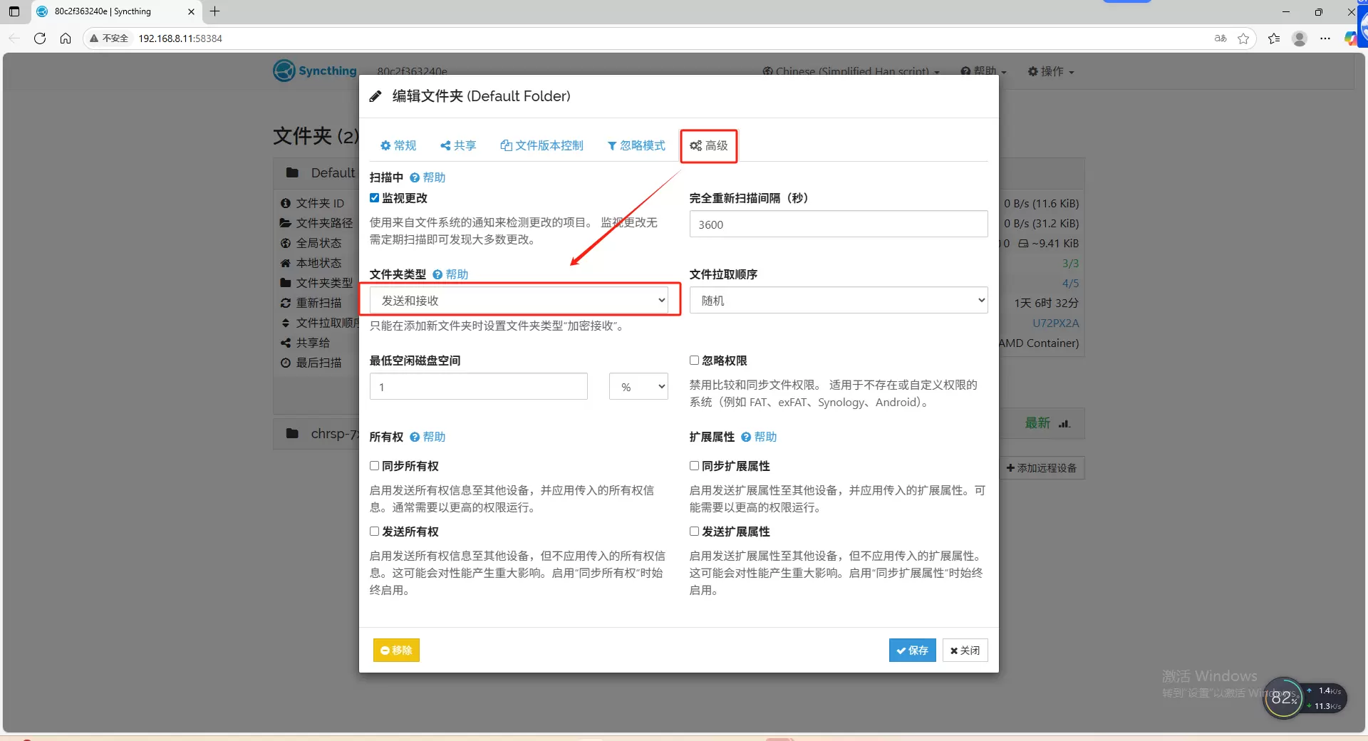Click the browser home icon
Viewport: 1368px width, 741px height.
66,38
